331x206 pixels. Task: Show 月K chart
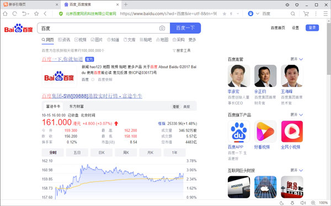tap(150, 153)
